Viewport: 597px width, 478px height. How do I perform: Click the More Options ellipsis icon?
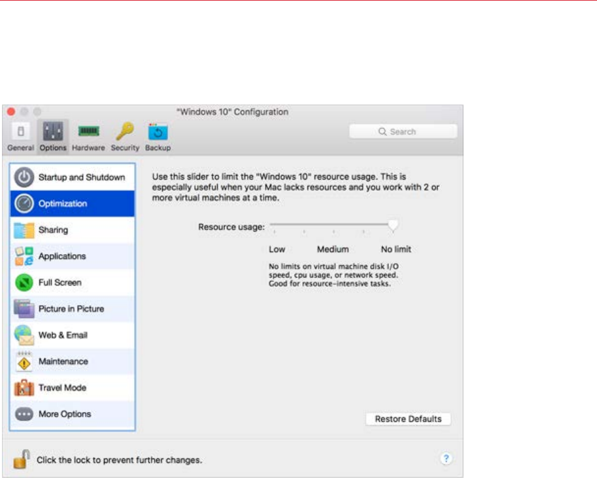pyautogui.click(x=24, y=414)
